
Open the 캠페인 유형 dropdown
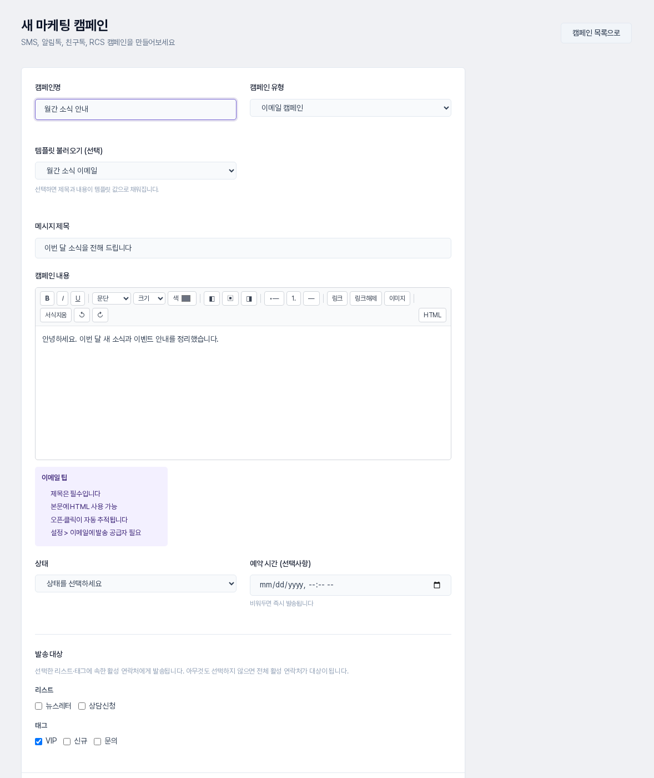(x=350, y=108)
